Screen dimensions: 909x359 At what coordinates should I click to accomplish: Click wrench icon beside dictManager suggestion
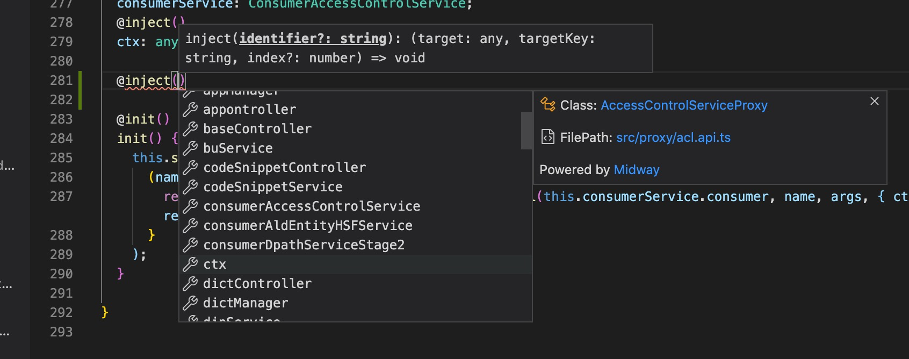(x=190, y=303)
